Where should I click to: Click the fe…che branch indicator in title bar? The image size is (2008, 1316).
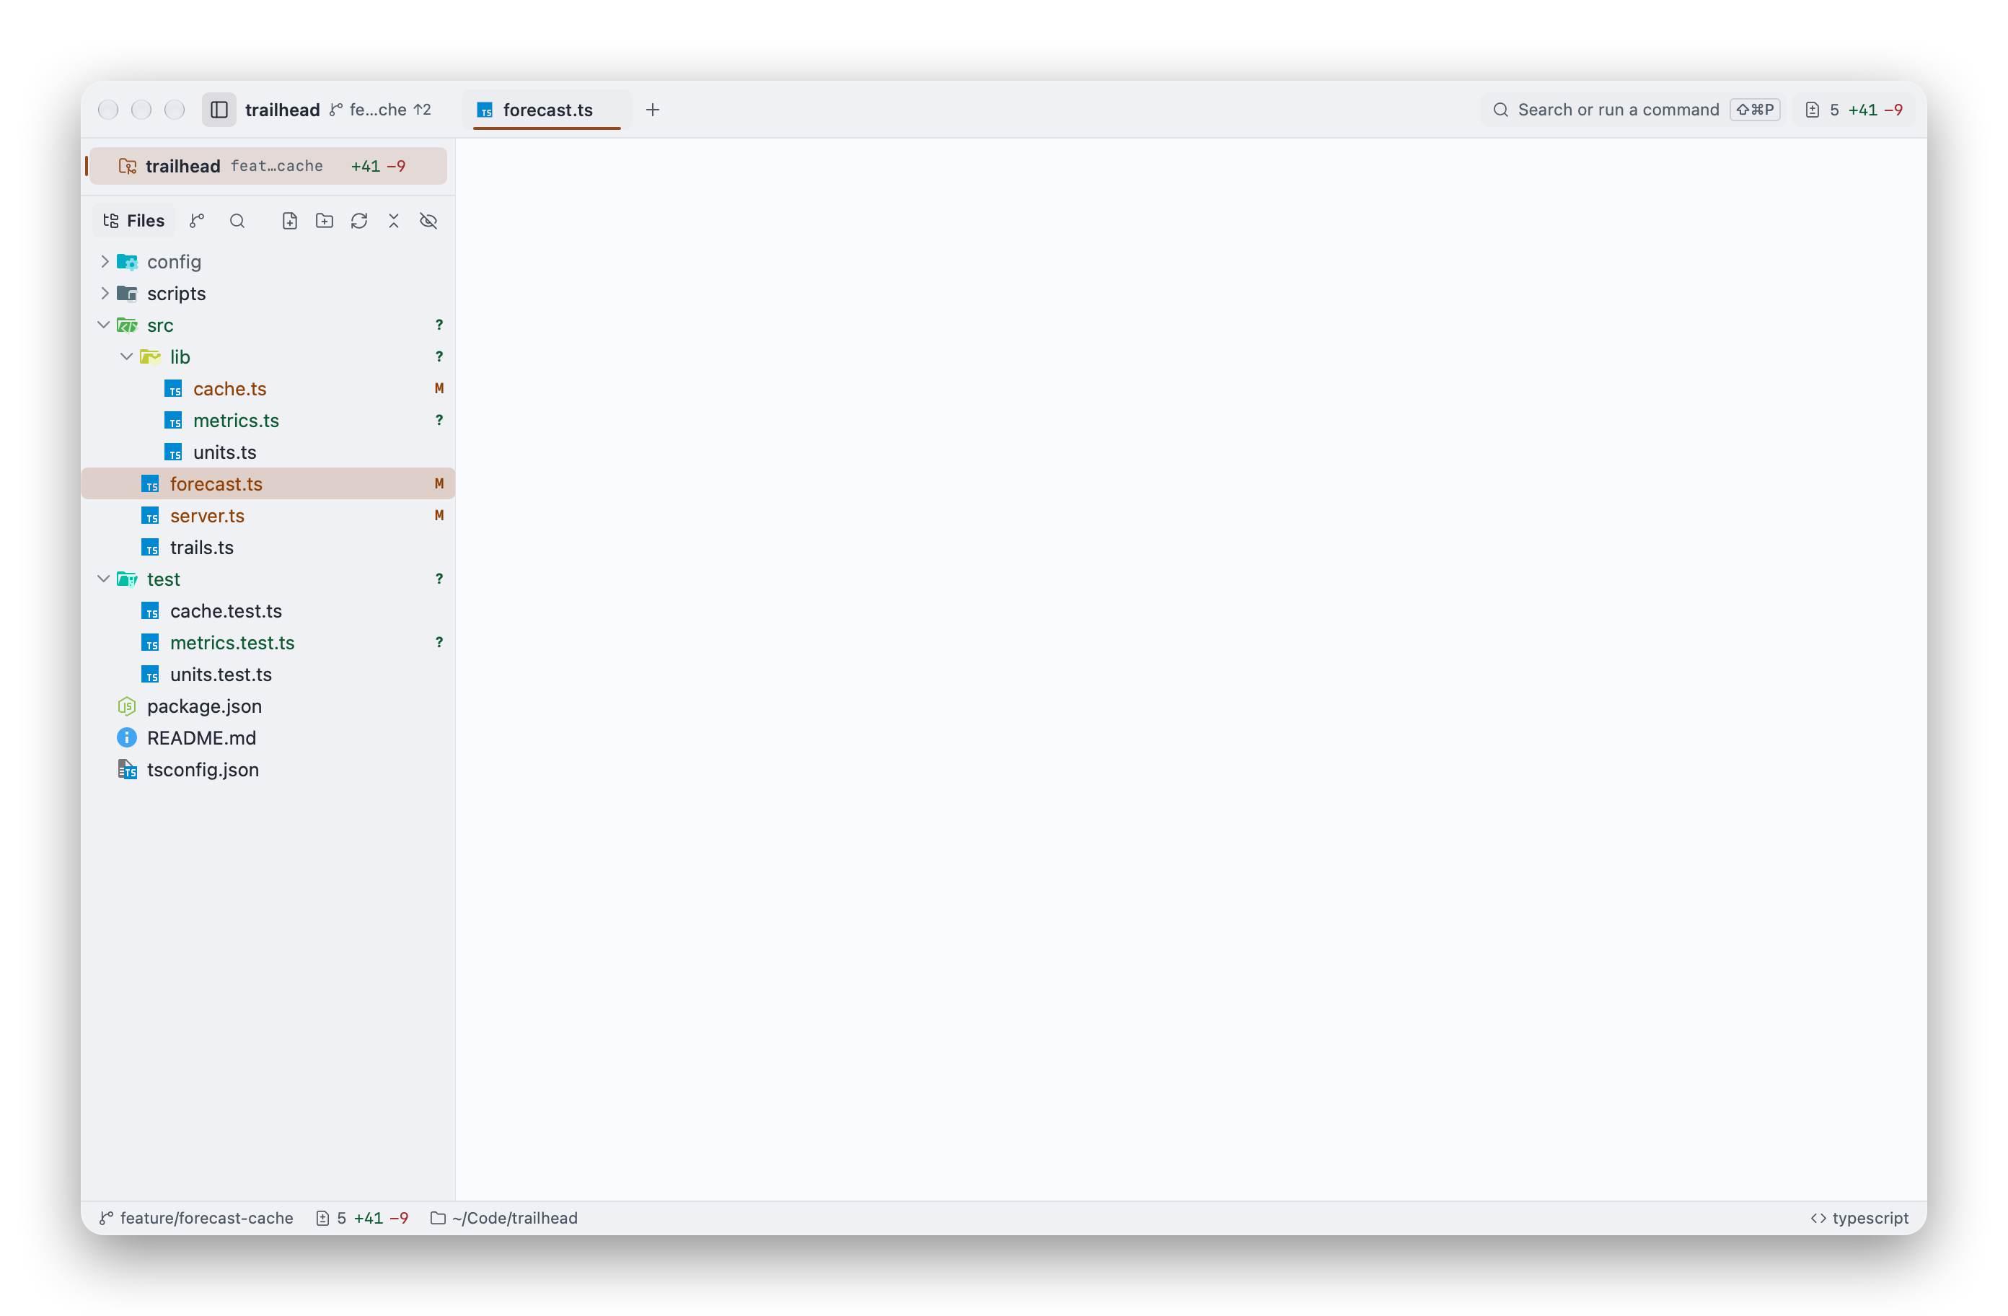click(379, 110)
